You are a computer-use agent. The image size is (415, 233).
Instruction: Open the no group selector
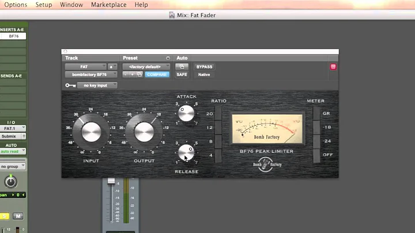[13, 167]
